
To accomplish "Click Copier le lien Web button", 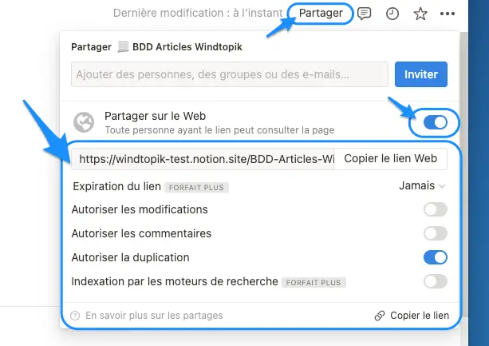I will (x=390, y=159).
